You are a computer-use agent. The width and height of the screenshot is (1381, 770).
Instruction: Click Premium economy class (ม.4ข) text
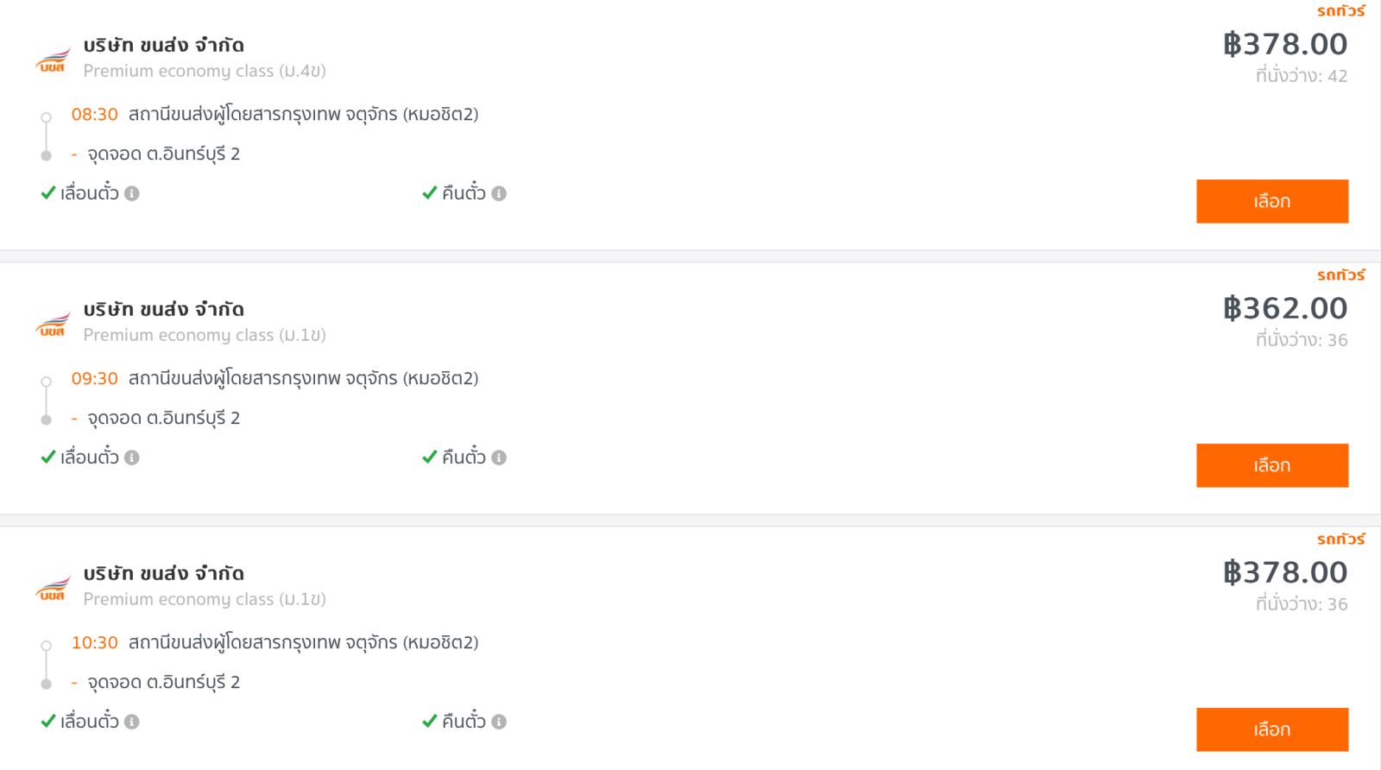(x=205, y=71)
